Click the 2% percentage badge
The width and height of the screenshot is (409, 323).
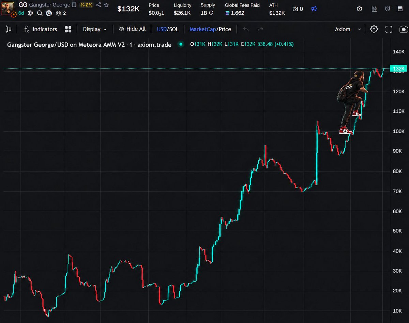(x=86, y=5)
